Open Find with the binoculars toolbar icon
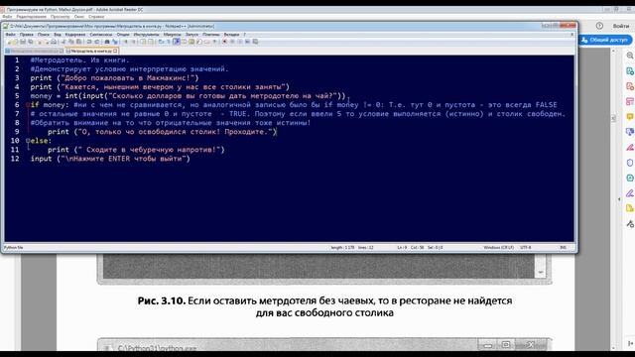 coord(107,42)
